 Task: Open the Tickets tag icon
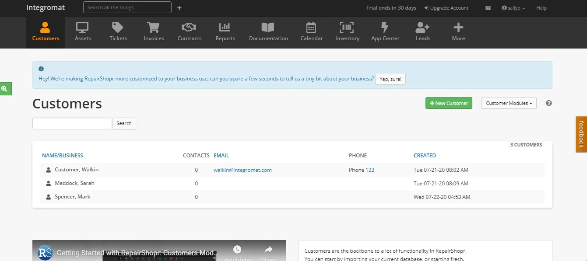[117, 28]
